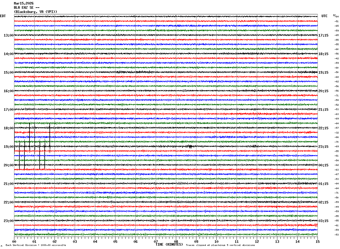Click the 17:15 UTC time label
The image size is (340, 249).
point(323,35)
